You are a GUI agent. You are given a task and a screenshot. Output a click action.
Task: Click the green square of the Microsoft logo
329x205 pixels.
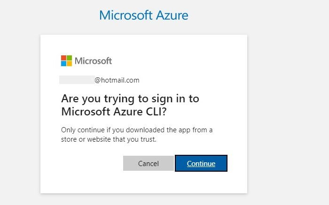70,58
